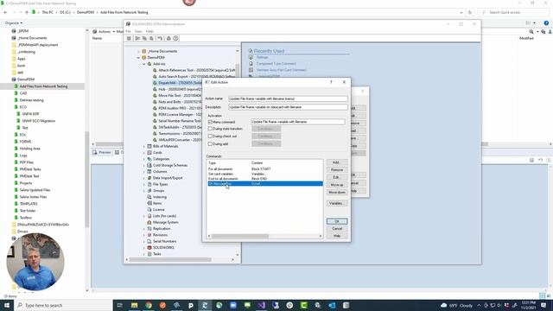Select the Serial Numbers node
Image resolution: width=553 pixels, height=311 pixels.
click(x=164, y=241)
